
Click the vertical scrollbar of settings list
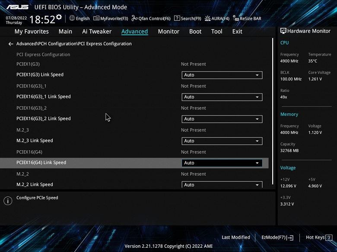click(273, 111)
